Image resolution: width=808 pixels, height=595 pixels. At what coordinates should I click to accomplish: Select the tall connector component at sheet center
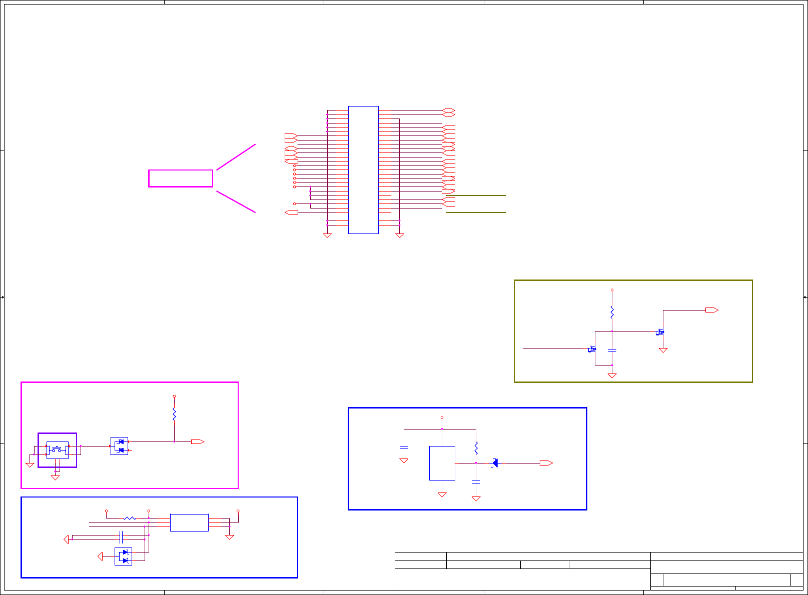coord(363,170)
